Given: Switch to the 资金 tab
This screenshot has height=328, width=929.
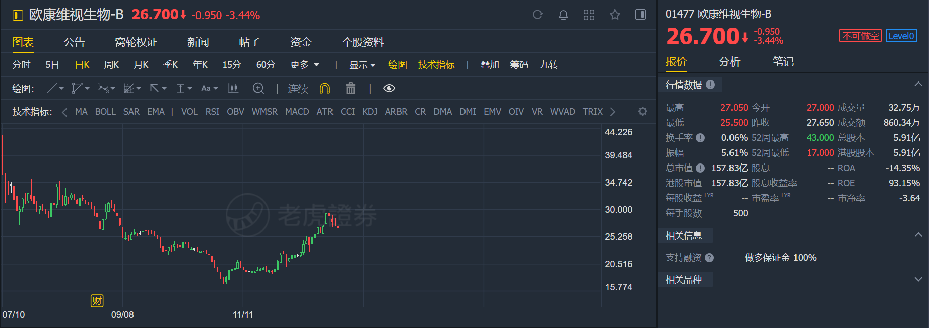Looking at the screenshot, I should click(x=301, y=42).
